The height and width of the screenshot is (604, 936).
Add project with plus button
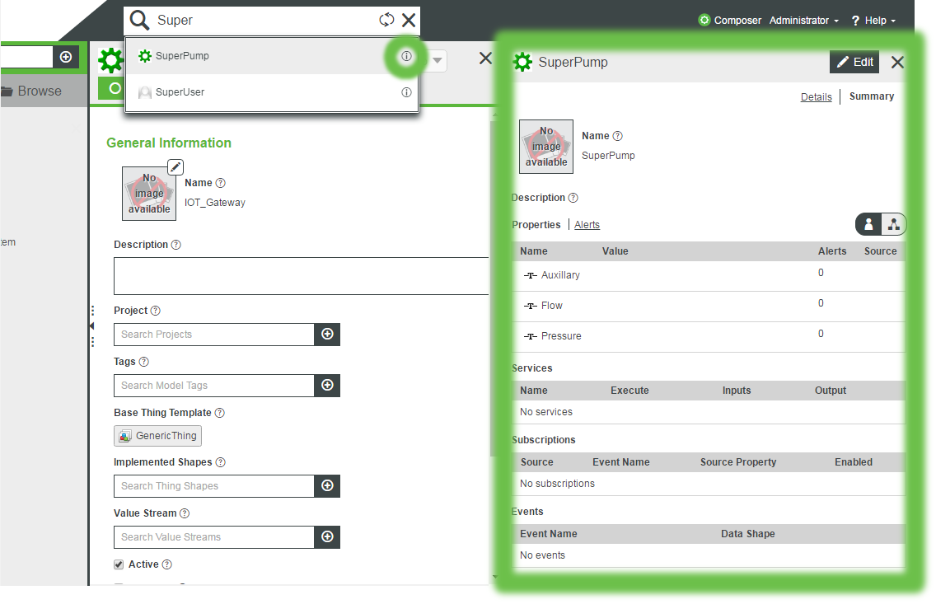[x=327, y=335]
